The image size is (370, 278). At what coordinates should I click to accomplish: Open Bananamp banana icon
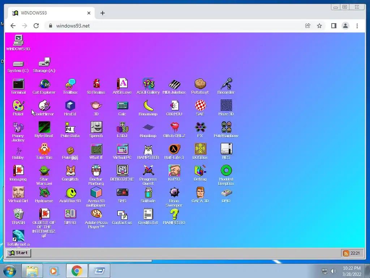pos(148,108)
